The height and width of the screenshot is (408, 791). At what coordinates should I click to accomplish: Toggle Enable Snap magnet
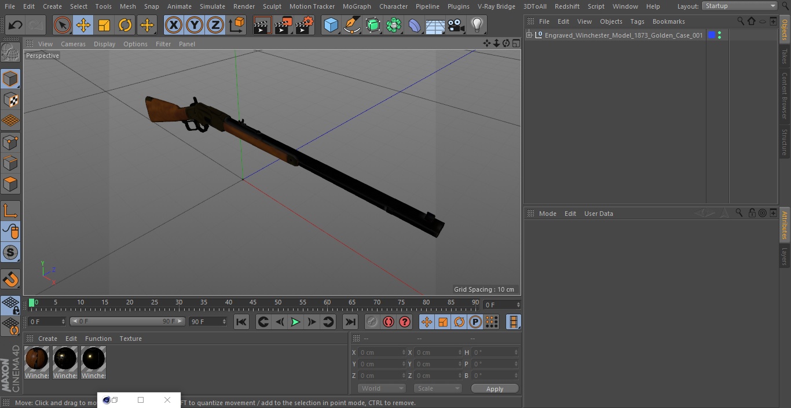(x=10, y=280)
